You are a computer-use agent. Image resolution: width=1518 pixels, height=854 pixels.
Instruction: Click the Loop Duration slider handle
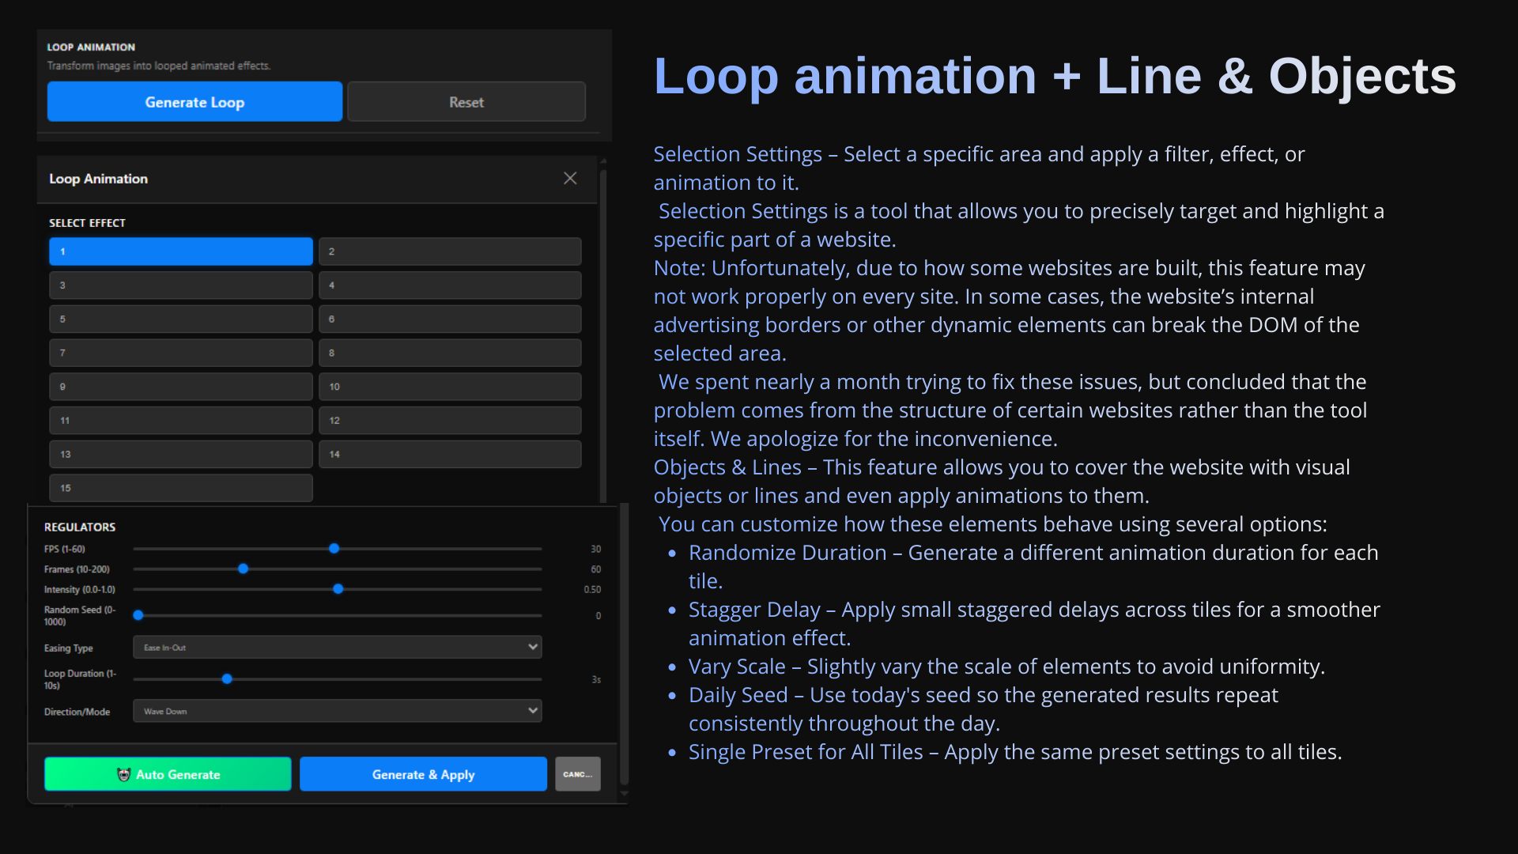coord(227,679)
